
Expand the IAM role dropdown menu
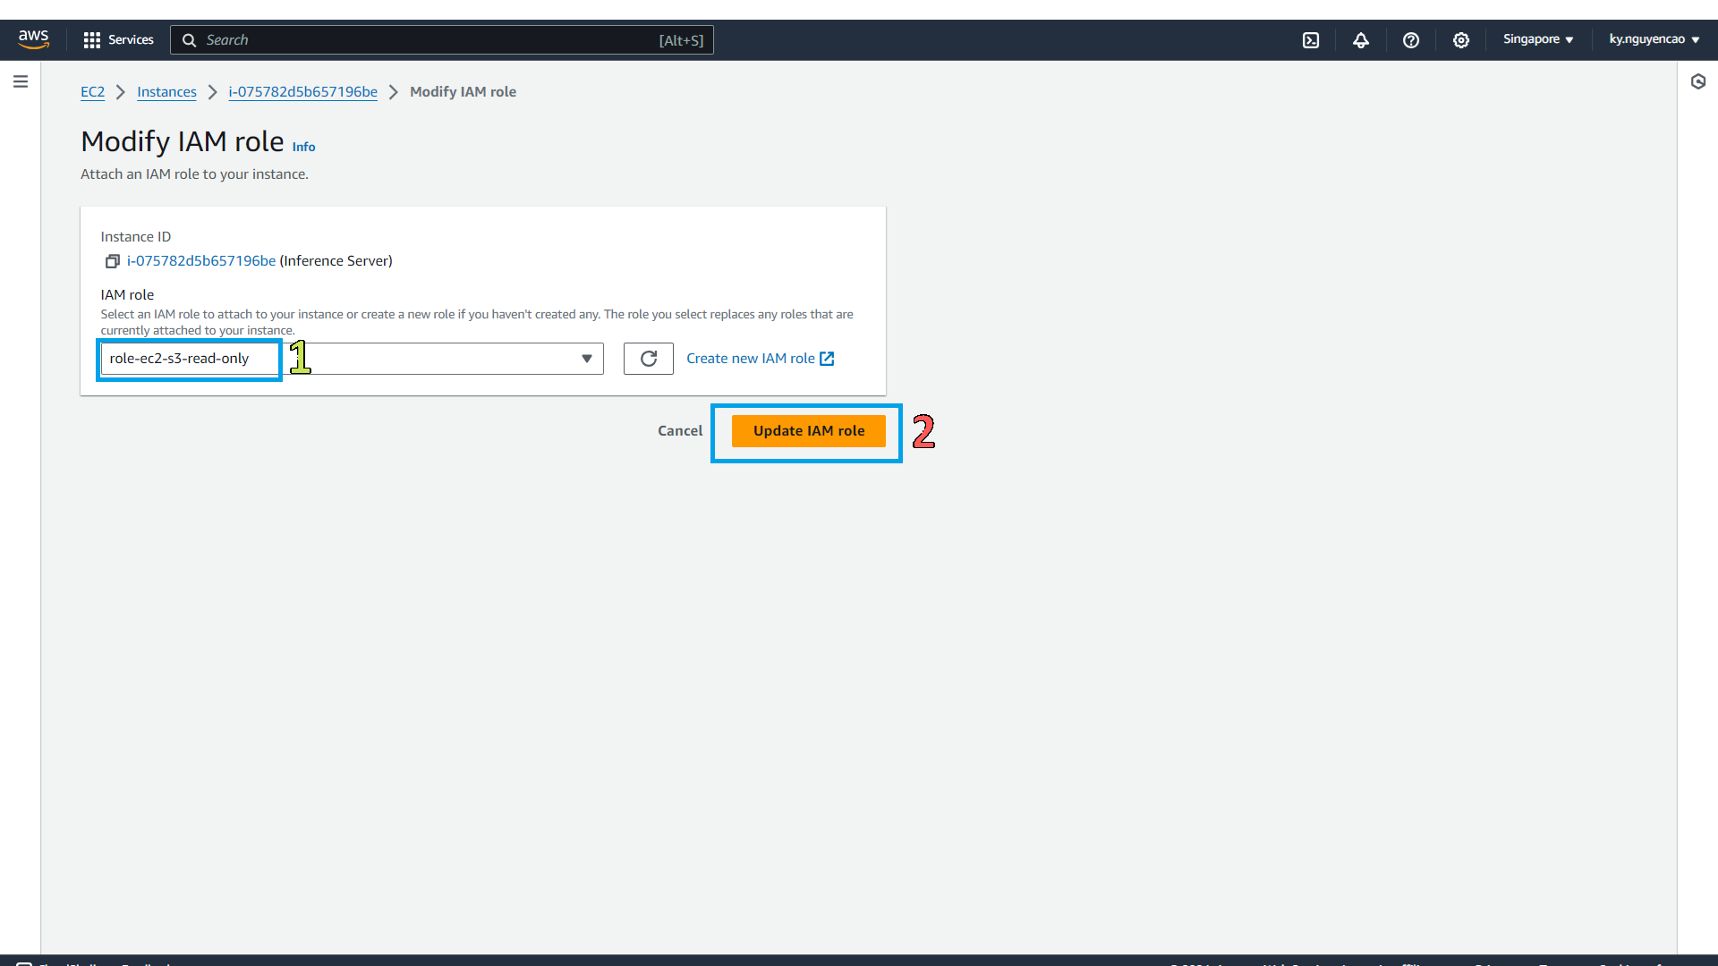tap(586, 358)
